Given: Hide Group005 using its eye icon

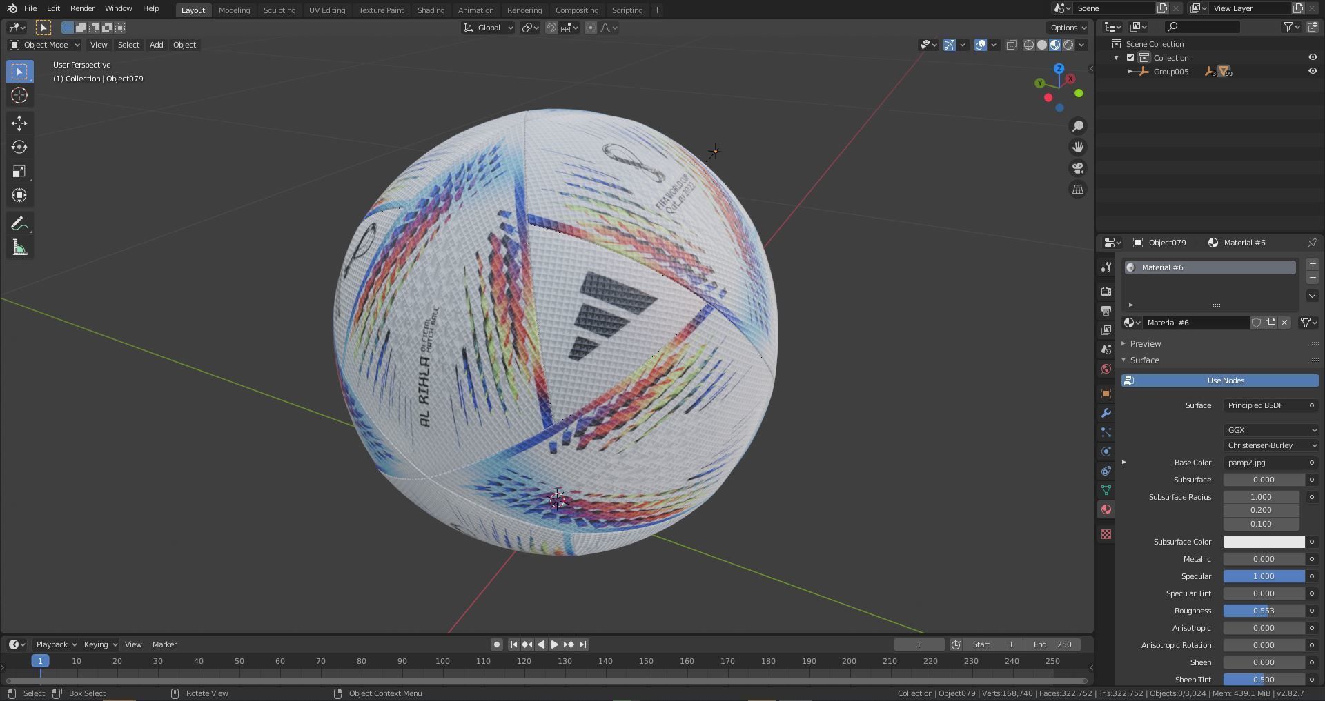Looking at the screenshot, I should pos(1313,71).
